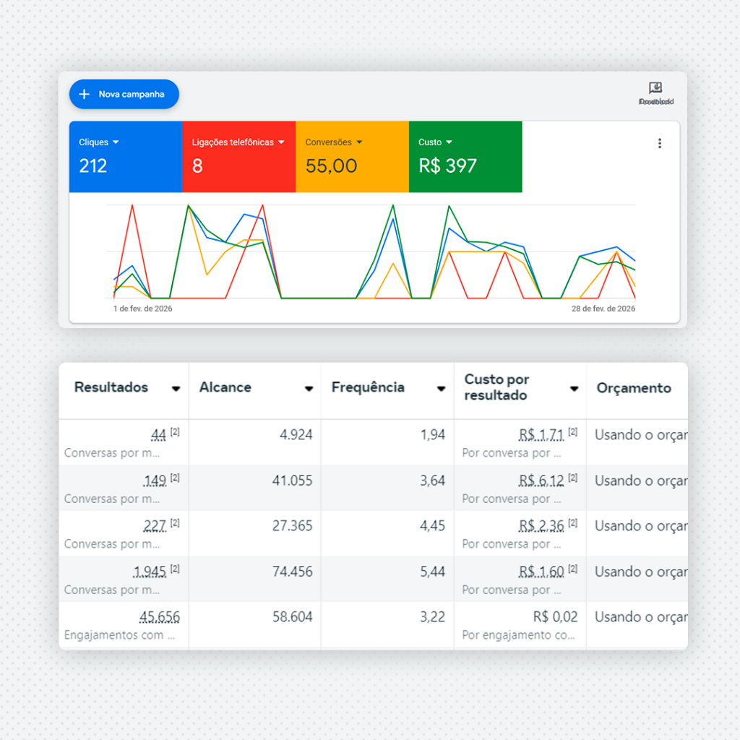Click the plus icon on Nova campanha
The width and height of the screenshot is (740, 740).
pos(84,94)
